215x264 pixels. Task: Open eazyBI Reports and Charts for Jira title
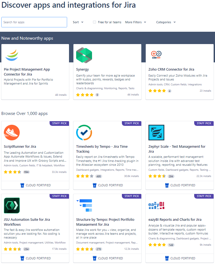[x=175, y=220]
